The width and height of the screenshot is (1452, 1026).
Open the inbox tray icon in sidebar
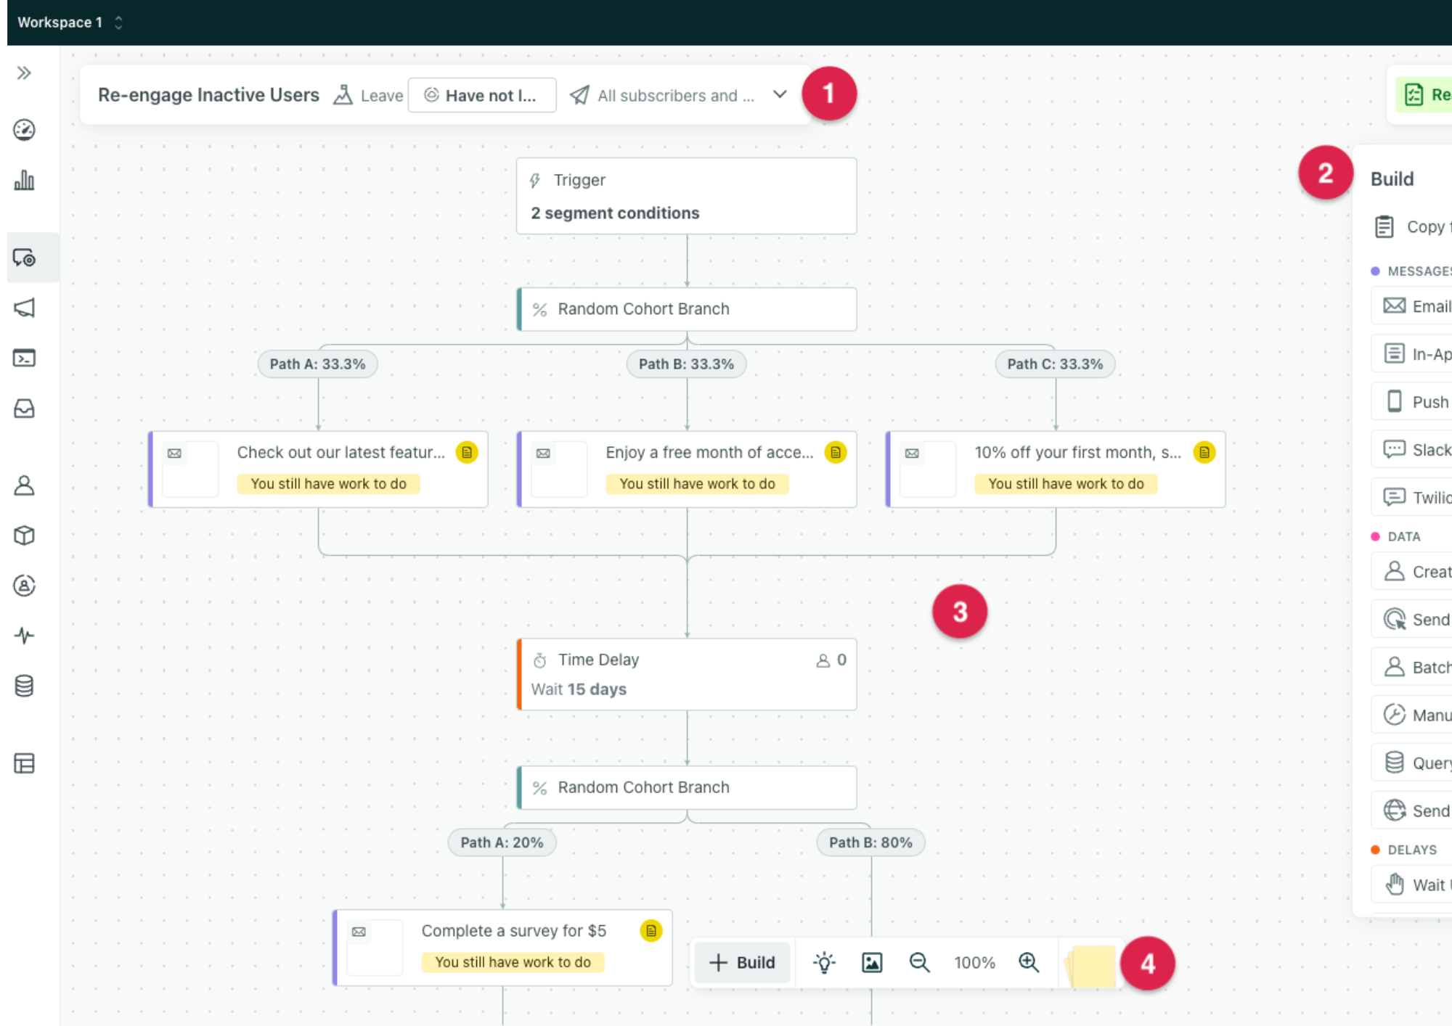point(24,409)
